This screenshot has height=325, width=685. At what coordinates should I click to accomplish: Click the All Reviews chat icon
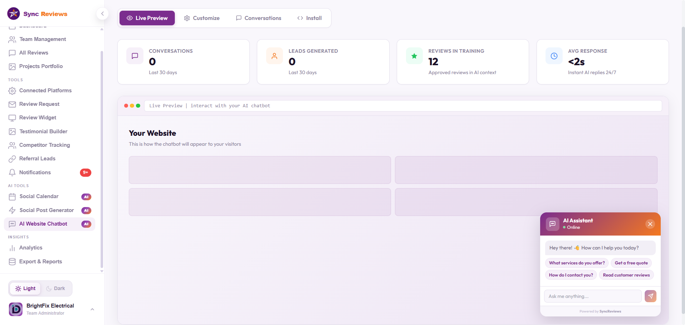point(12,53)
